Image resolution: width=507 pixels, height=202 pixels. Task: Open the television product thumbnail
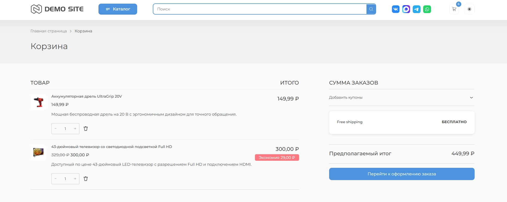pos(38,153)
